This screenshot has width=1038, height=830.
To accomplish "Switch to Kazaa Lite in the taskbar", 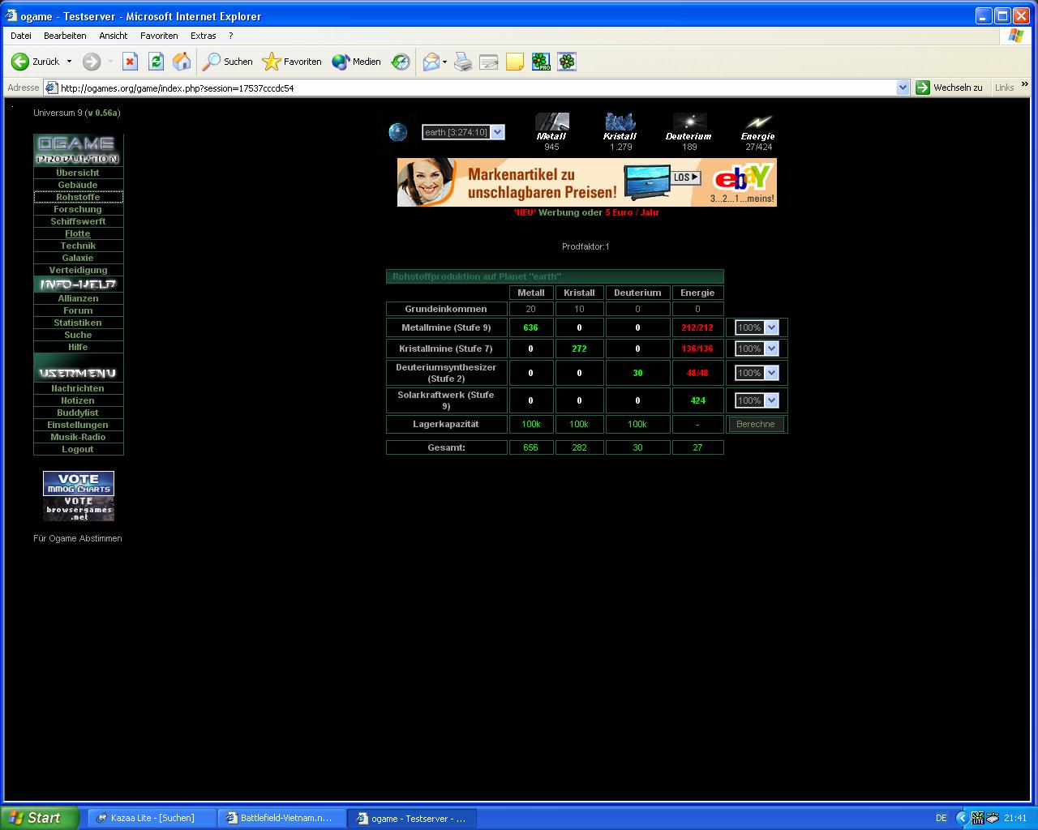I will (152, 818).
